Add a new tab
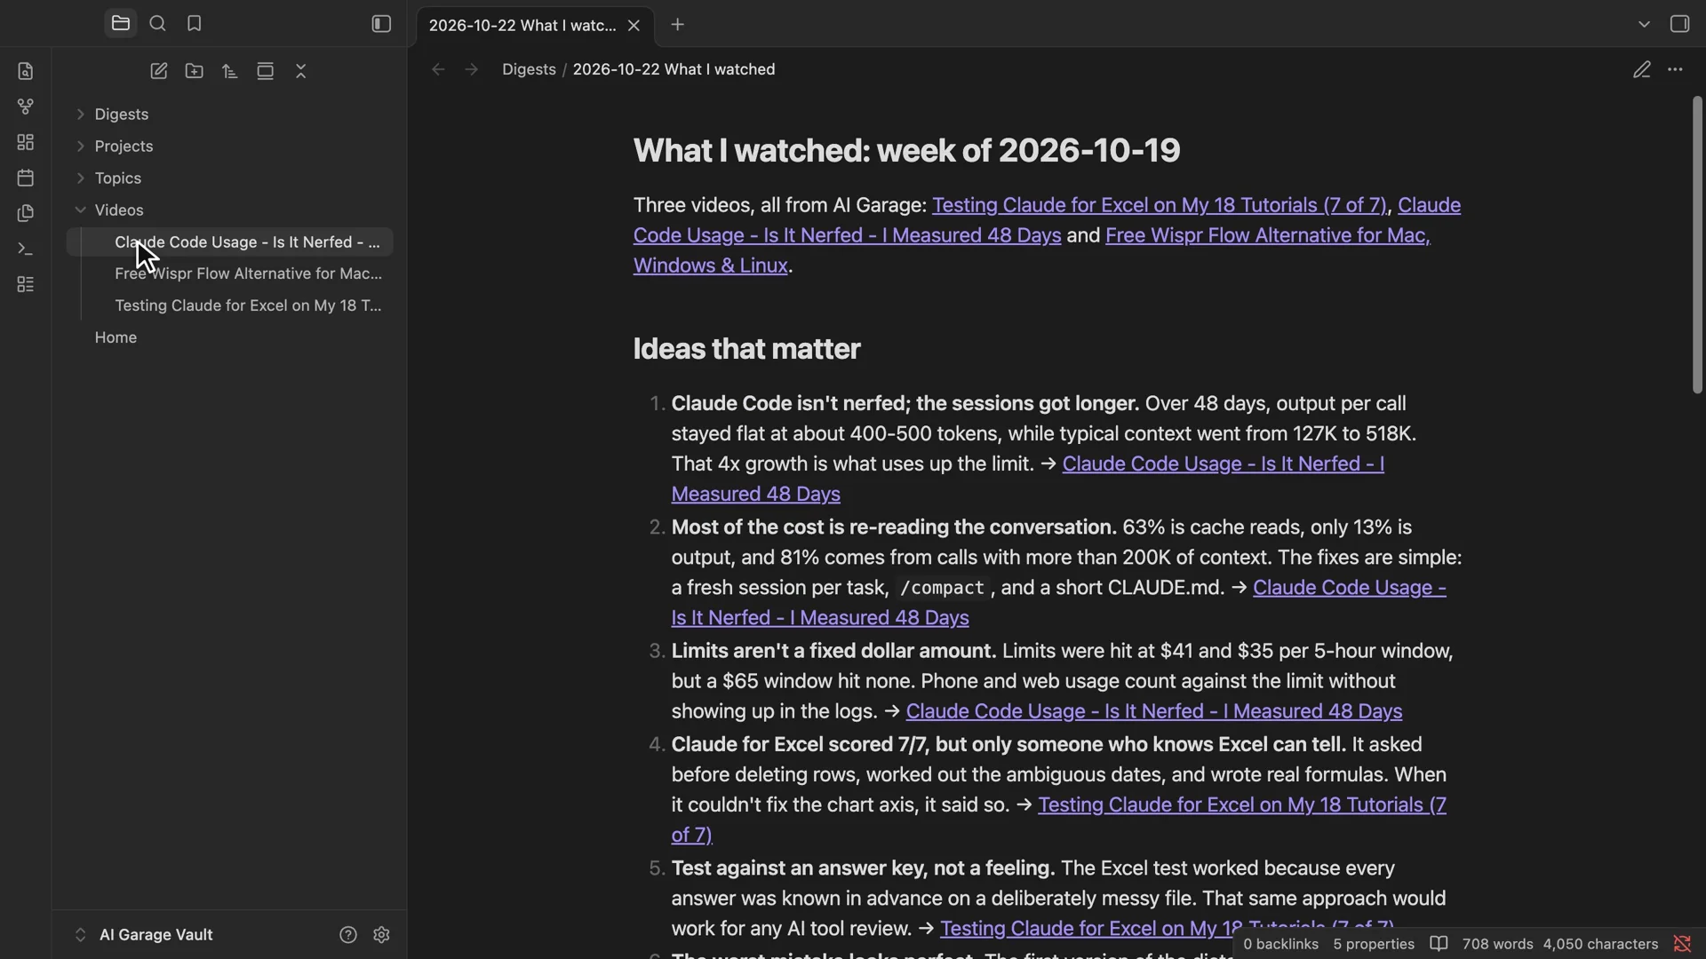The image size is (1706, 959). pos(678,25)
